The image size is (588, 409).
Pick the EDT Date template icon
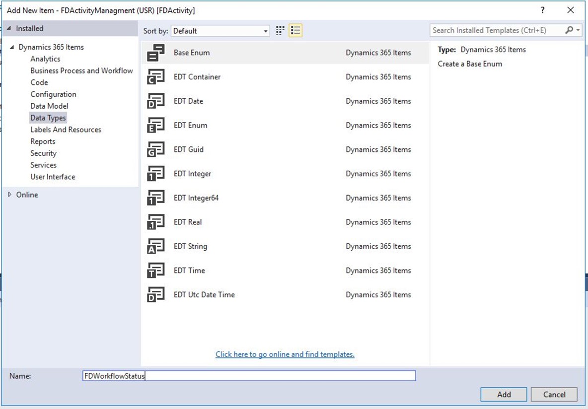click(155, 101)
